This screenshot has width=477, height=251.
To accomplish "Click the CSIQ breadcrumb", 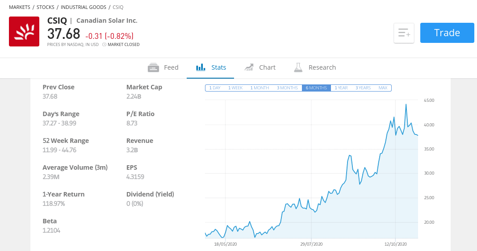I will (x=118, y=7).
